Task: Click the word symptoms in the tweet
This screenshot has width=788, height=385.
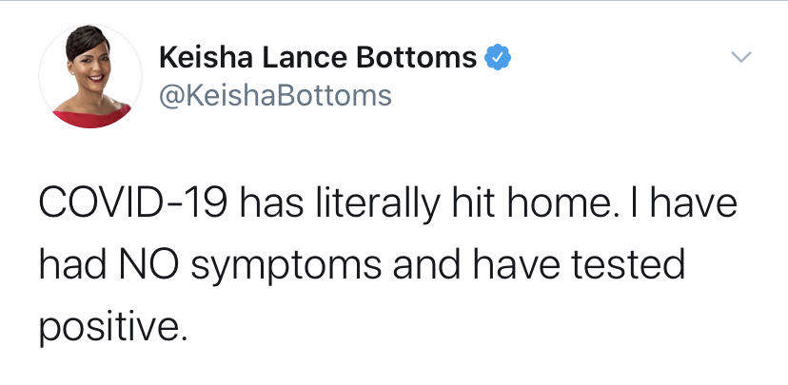Action: click(286, 267)
